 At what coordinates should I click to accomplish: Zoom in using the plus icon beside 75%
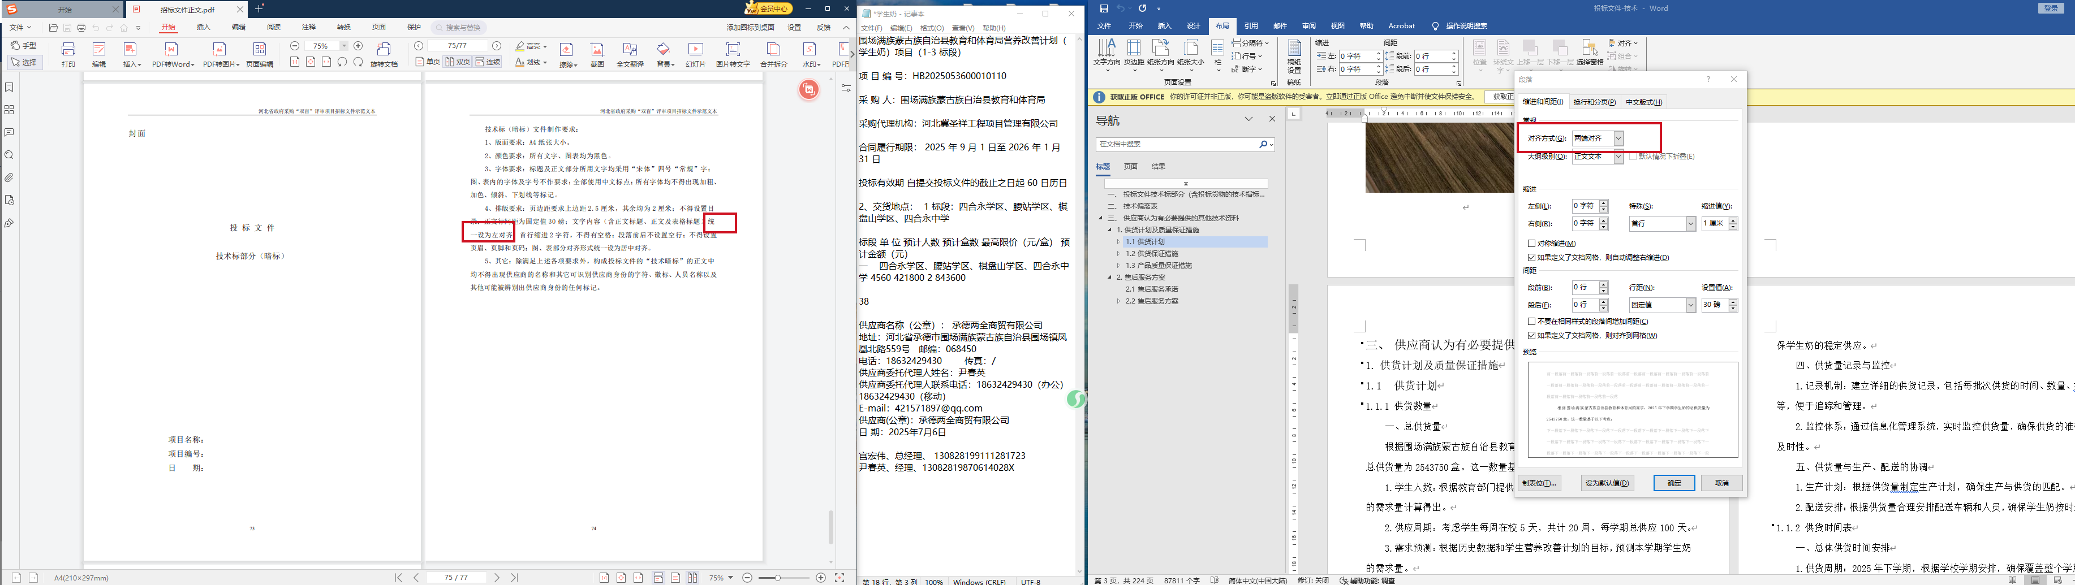(359, 47)
